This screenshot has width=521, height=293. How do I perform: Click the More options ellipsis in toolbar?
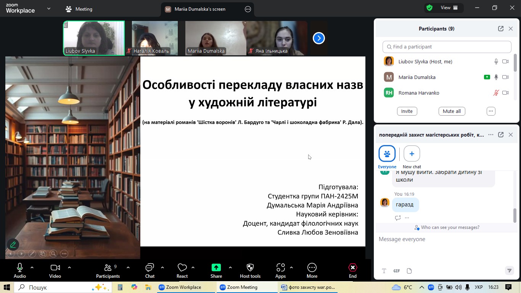[x=312, y=268]
